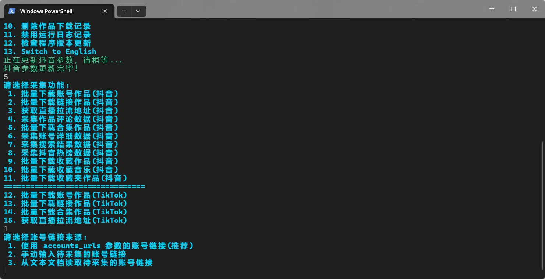Click the terminal vertical scrollbar thumb
The image size is (545, 279).
[x=542, y=205]
